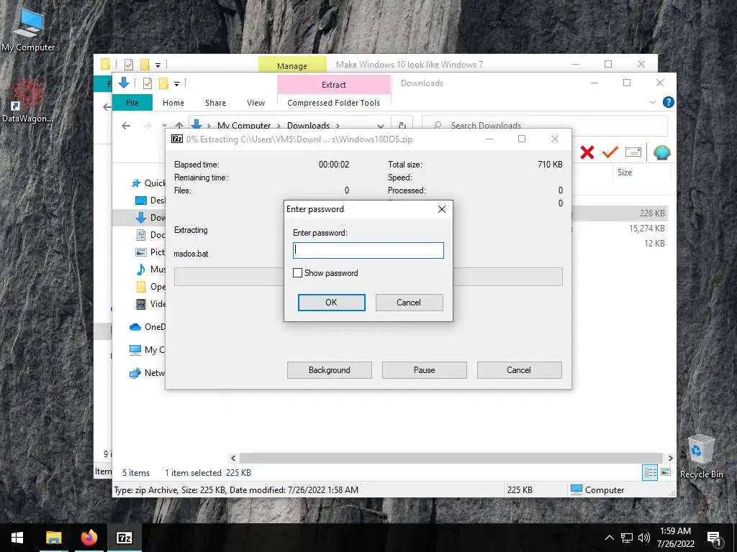The height and width of the screenshot is (552, 737).
Task: Select Videos in navigation pane
Action: 150,304
